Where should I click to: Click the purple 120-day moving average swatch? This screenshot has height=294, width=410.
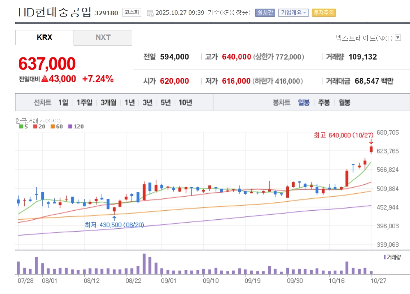70,126
